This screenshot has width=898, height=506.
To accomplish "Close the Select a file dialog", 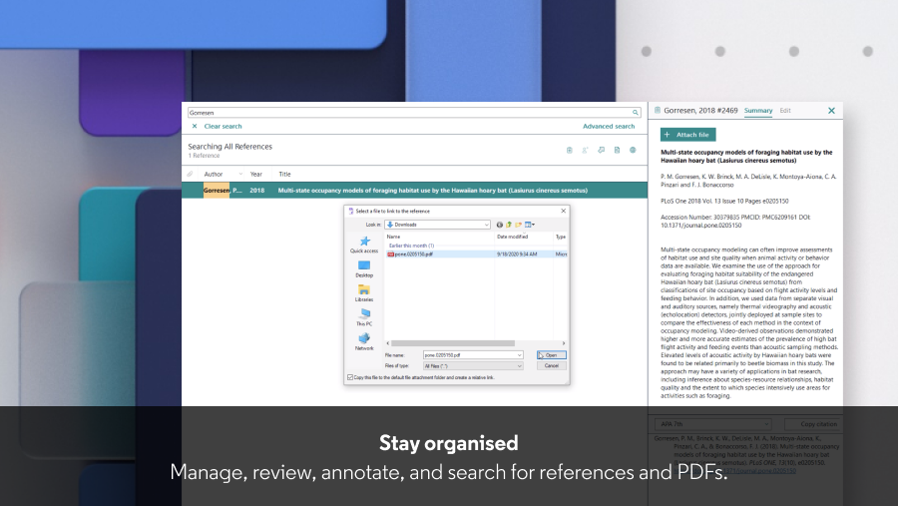I will pyautogui.click(x=563, y=211).
